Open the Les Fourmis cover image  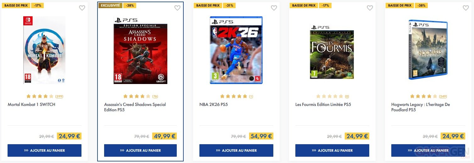pyautogui.click(x=332, y=52)
